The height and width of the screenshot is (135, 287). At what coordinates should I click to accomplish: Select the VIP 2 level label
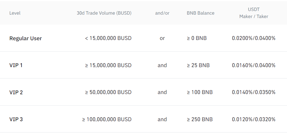tap(16, 92)
